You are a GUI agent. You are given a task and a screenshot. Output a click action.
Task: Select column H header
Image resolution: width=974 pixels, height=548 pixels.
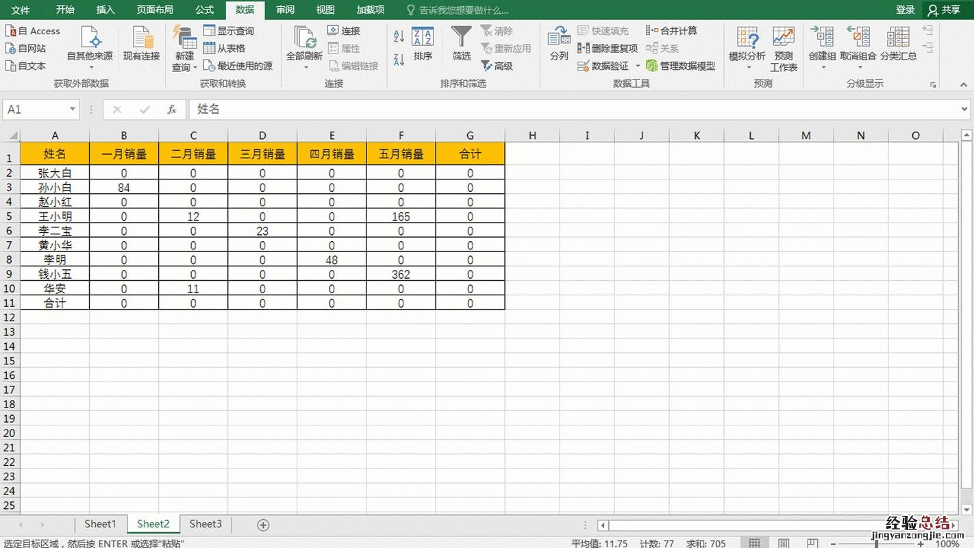532,136
